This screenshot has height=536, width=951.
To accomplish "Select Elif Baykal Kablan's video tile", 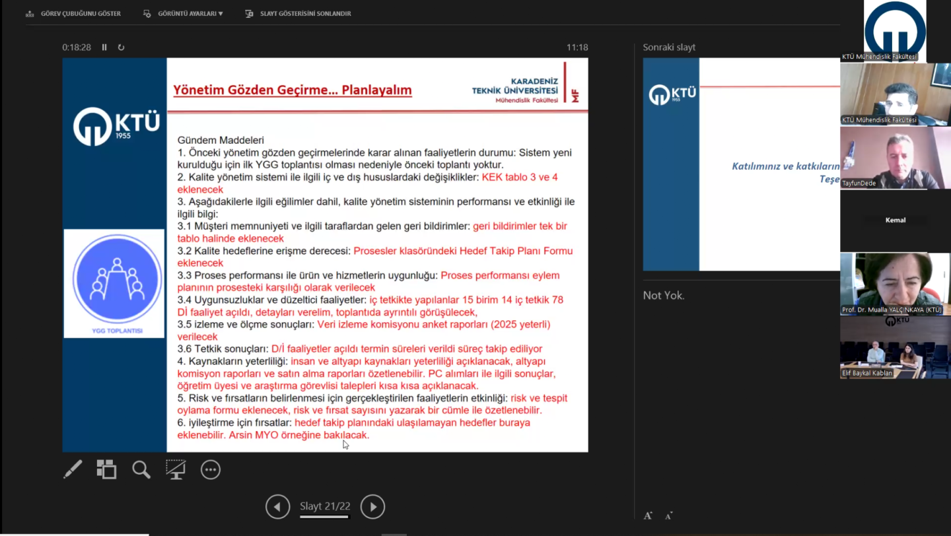I will point(894,347).
